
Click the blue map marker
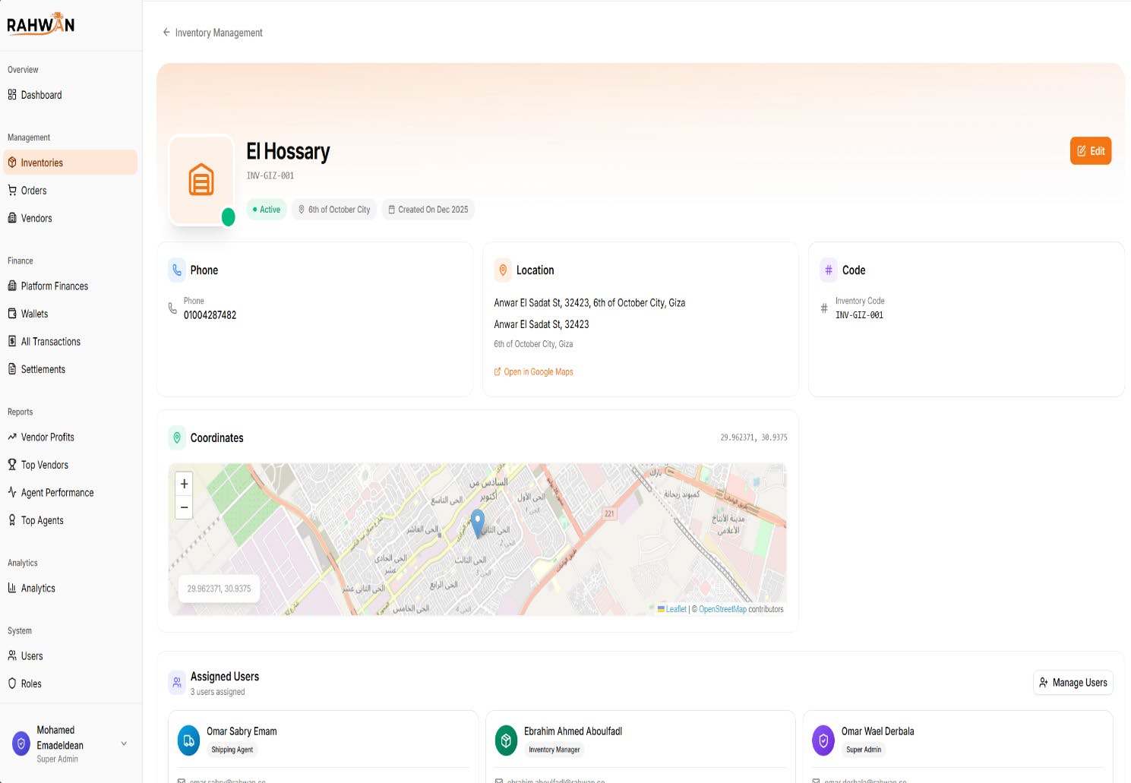point(478,523)
